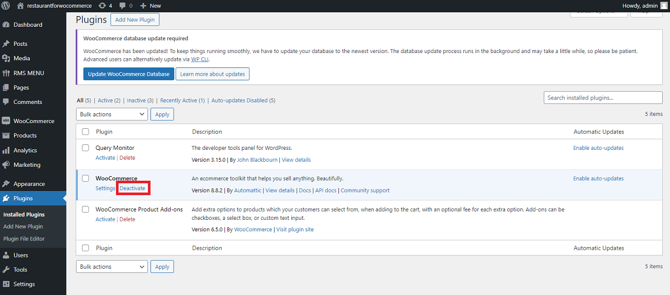The width and height of the screenshot is (670, 295).
Task: Click the Plugins plug icon
Action: pos(6,198)
